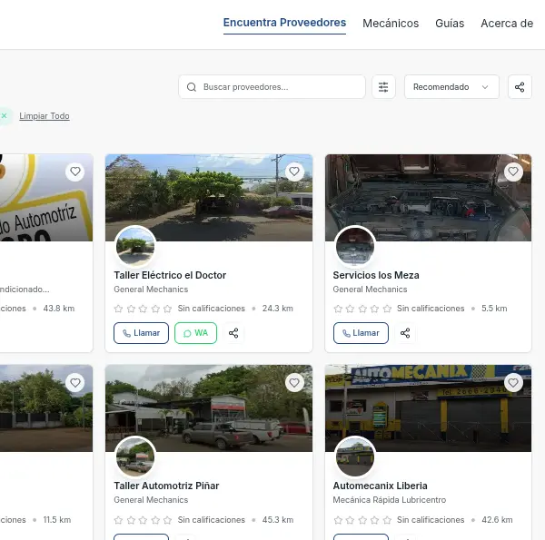Click the Mecánica Rápida Lubricentro category text
Image resolution: width=545 pixels, height=540 pixels.
coord(390,500)
